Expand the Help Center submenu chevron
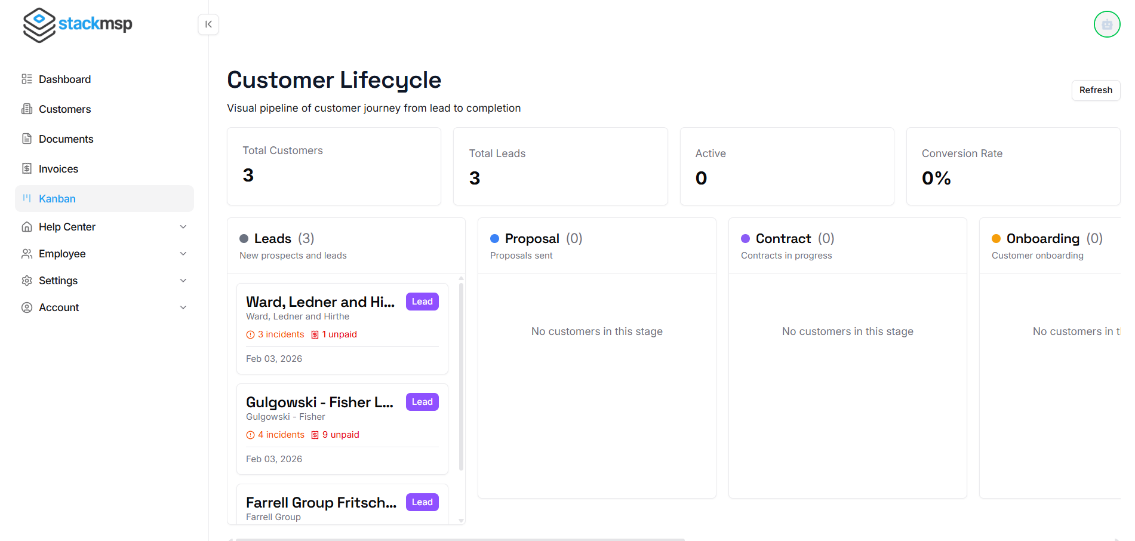The height and width of the screenshot is (541, 1135). 183,227
